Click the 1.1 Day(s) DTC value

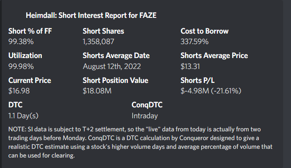pyautogui.click(x=24, y=116)
